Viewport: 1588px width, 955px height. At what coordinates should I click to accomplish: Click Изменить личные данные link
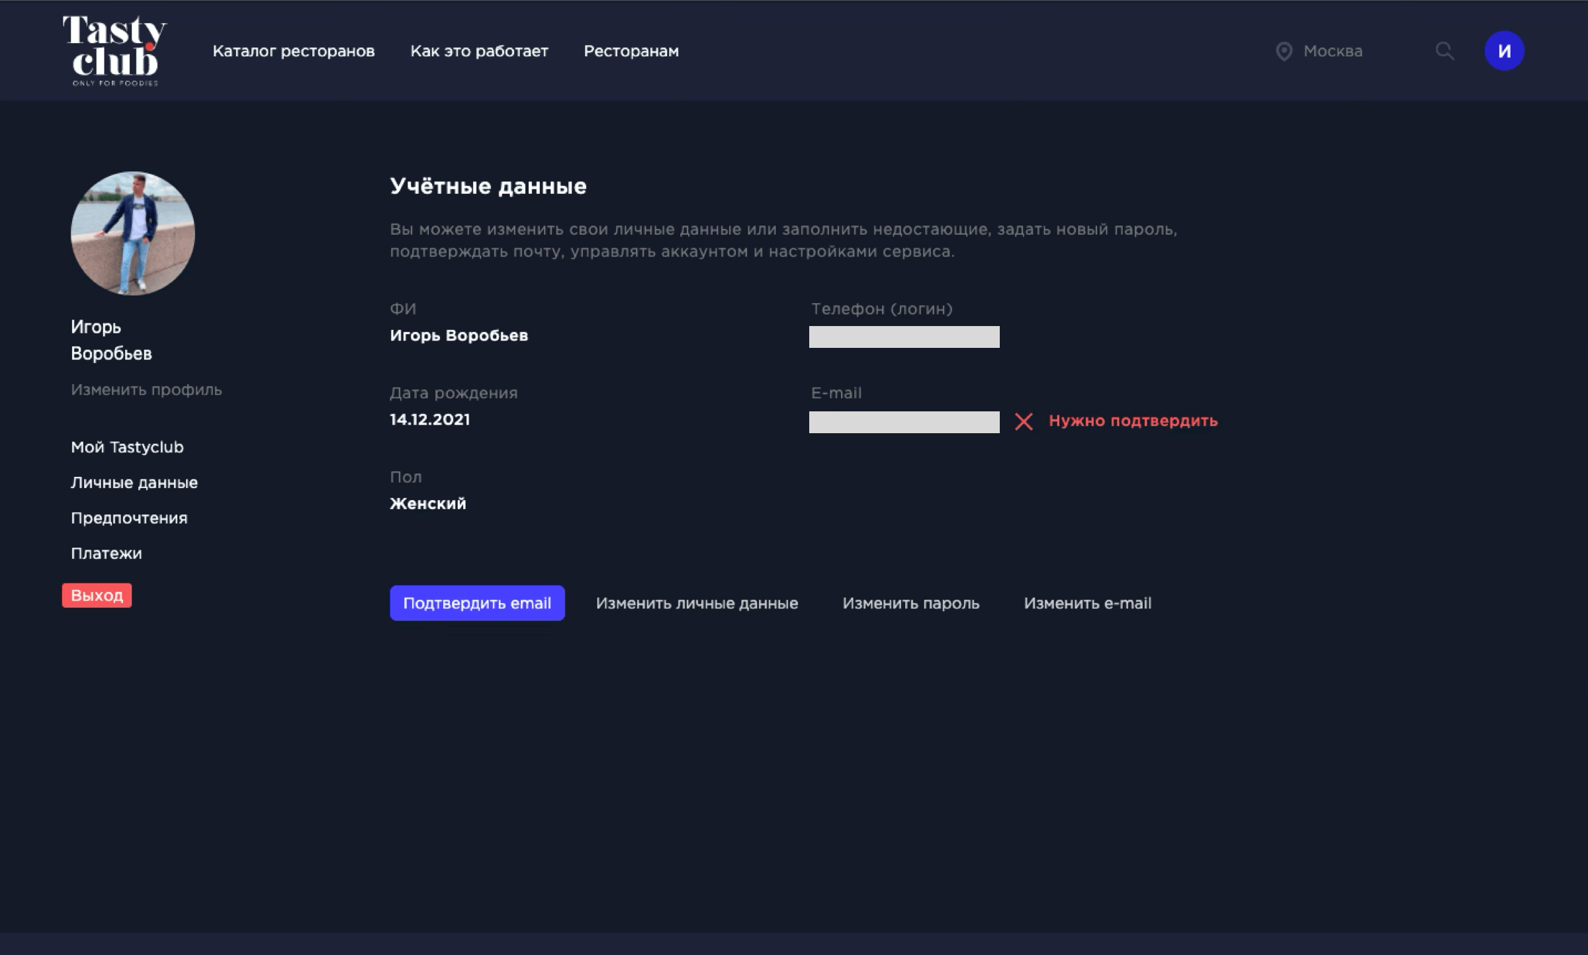[697, 603]
